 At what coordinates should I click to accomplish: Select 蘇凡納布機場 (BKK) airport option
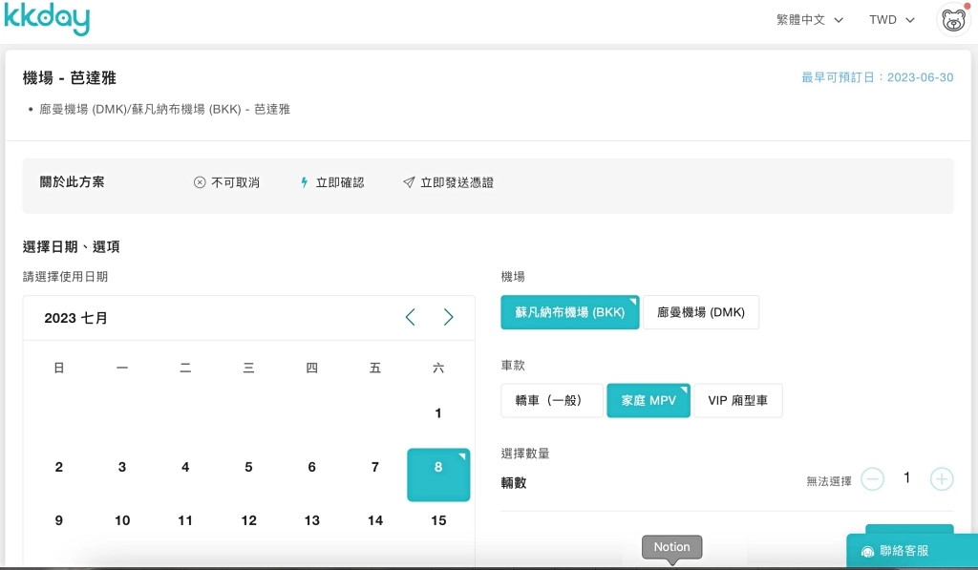(569, 312)
